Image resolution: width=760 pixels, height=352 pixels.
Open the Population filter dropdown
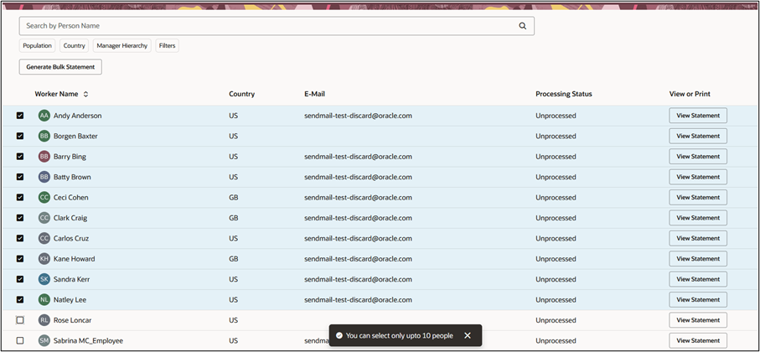[37, 46]
